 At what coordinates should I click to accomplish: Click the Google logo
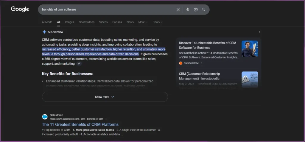click(20, 9)
